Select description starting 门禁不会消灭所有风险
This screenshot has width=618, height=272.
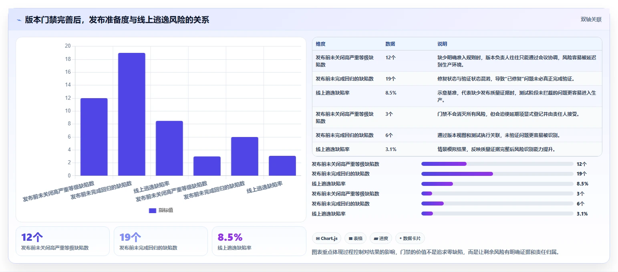508,114
